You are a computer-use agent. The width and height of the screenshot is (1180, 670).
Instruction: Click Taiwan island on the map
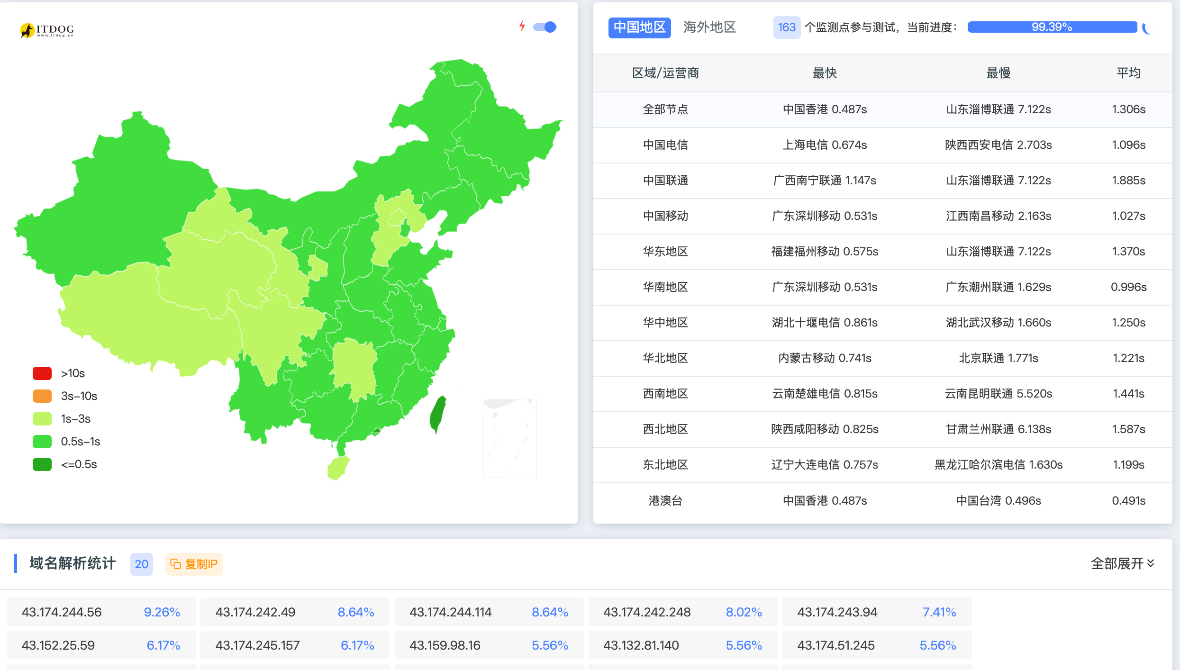coord(438,414)
